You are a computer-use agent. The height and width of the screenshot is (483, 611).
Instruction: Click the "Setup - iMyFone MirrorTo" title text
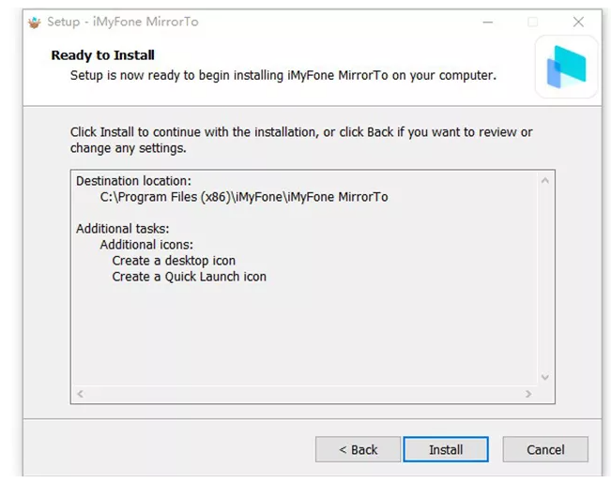click(123, 22)
